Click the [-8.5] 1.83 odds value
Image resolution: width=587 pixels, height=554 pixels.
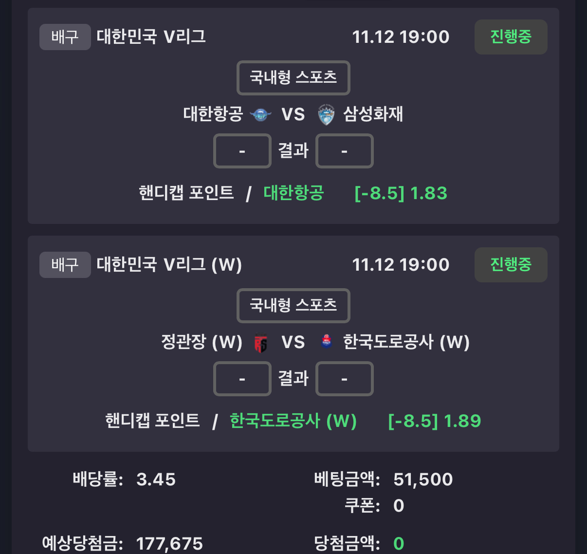point(401,193)
